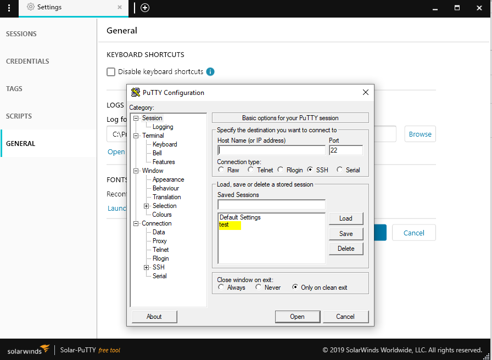492x360 pixels.
Task: Open the Tags section
Action: 14,89
